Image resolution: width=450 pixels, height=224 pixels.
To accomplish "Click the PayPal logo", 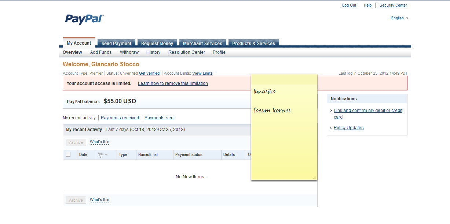I will [84, 19].
